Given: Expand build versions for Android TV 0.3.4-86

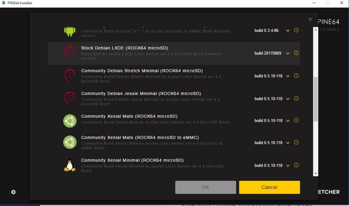Looking at the screenshot, I should coord(288,31).
